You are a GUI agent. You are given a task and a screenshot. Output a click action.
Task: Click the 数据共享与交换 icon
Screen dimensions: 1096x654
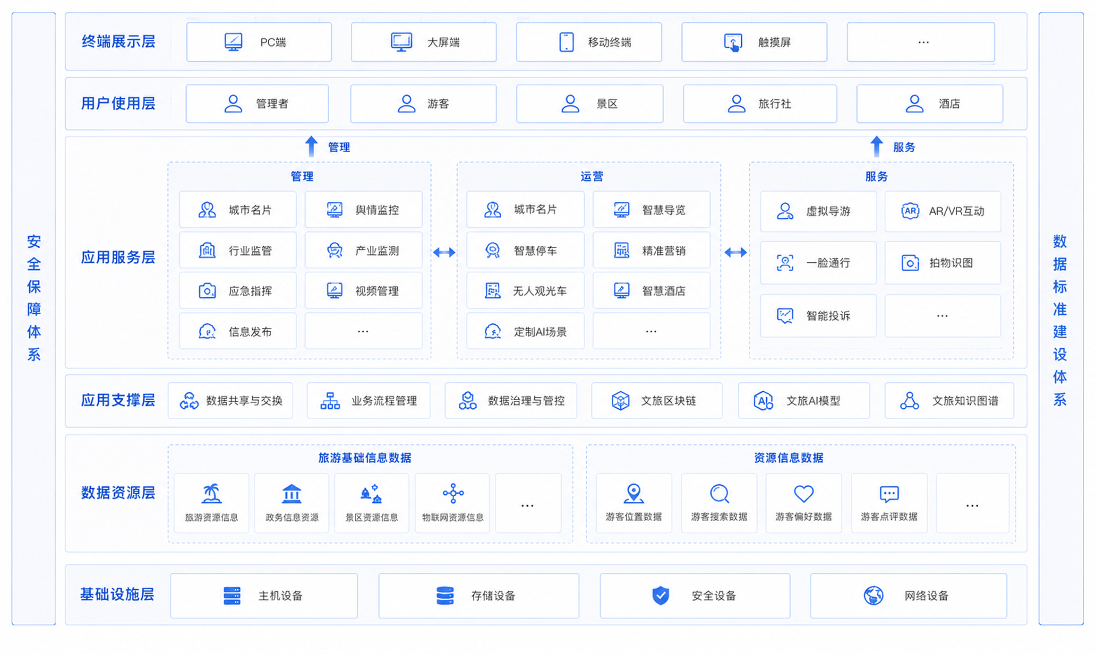(189, 401)
